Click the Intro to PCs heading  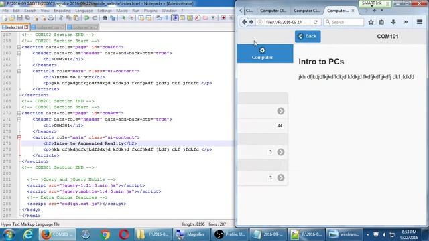click(x=321, y=62)
